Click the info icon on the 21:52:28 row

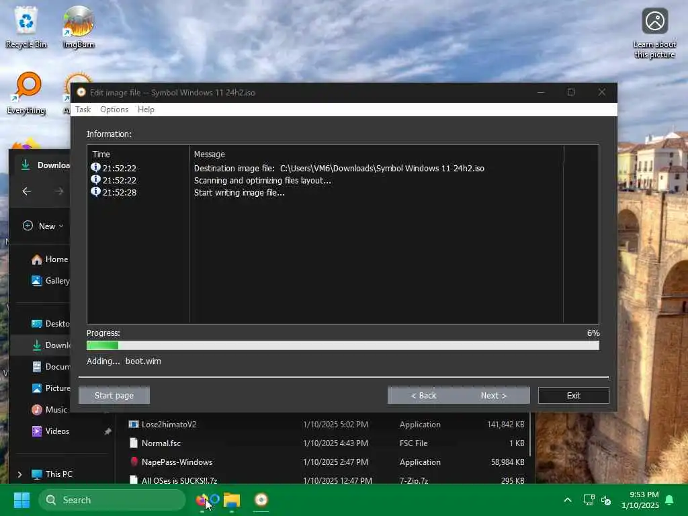95,191
